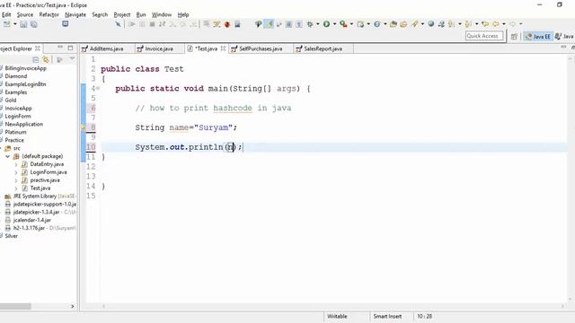The height and width of the screenshot is (323, 575).
Task: Click the Quick Access search field
Action: pyautogui.click(x=483, y=36)
